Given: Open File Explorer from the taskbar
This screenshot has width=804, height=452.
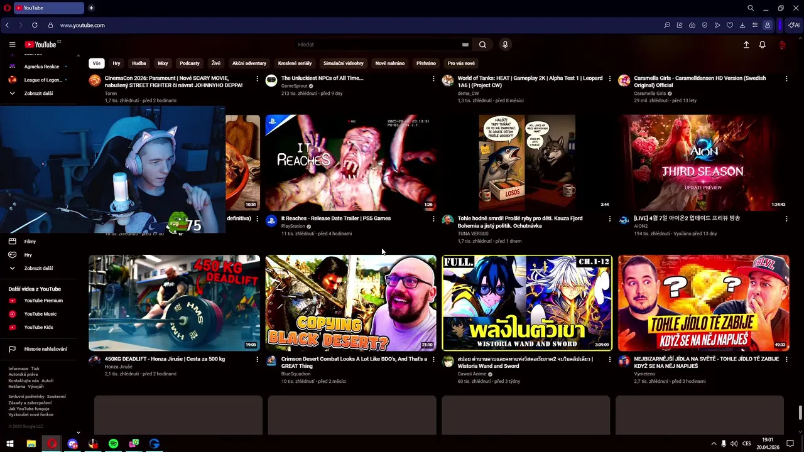Looking at the screenshot, I should [31, 444].
